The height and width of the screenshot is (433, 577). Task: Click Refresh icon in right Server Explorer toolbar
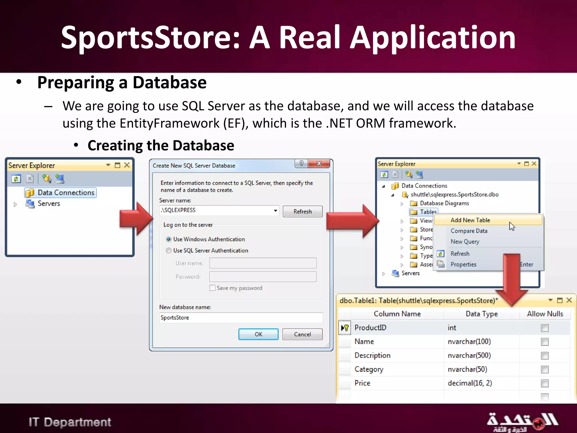point(384,174)
